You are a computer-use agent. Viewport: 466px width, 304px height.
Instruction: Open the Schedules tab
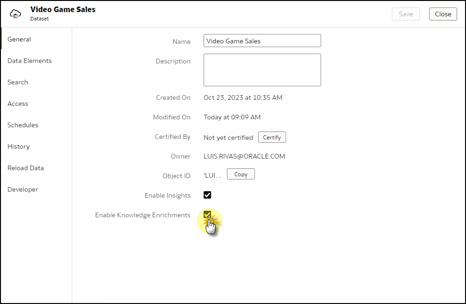pos(23,125)
